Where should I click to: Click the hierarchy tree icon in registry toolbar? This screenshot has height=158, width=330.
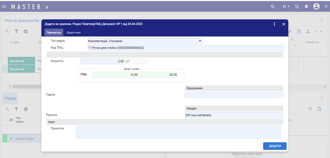pyautogui.click(x=308, y=31)
